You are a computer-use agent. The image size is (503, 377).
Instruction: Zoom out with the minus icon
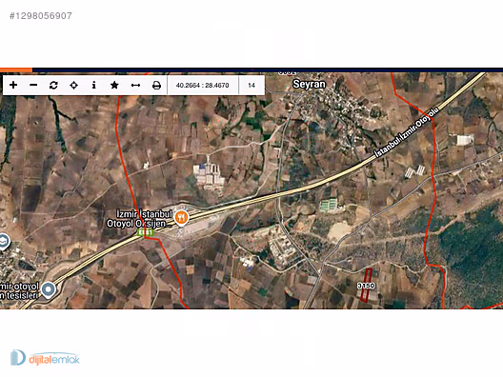(x=33, y=85)
